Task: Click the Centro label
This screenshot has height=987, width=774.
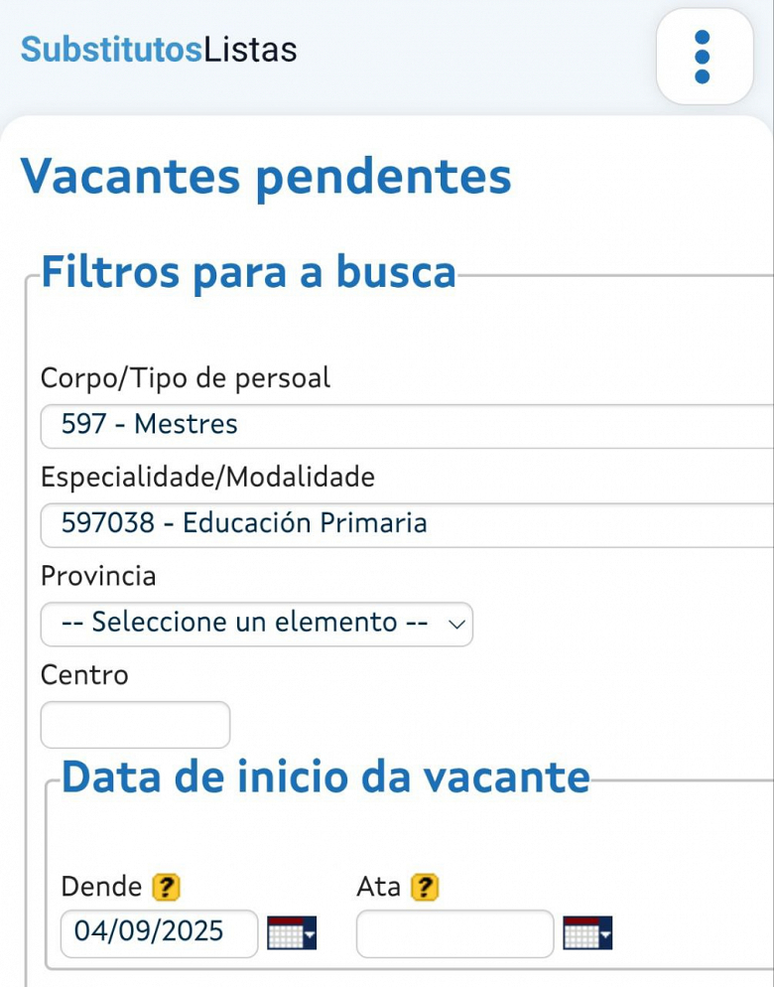Action: point(84,675)
